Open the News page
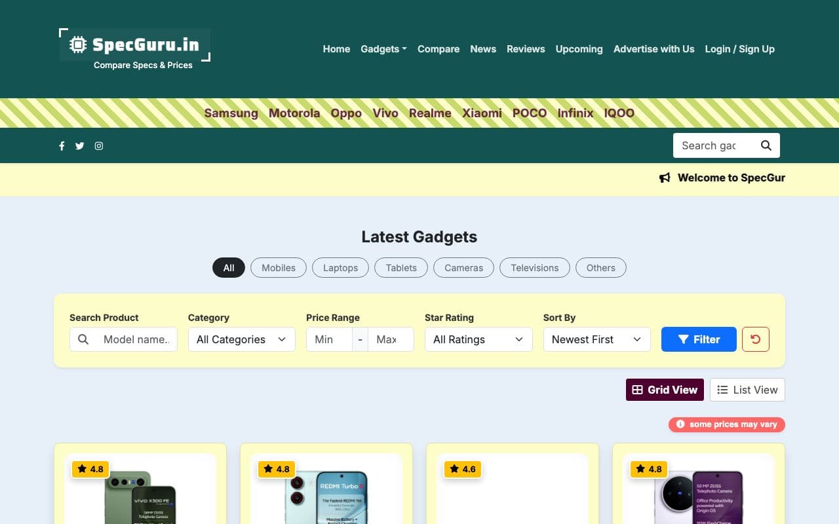 click(483, 49)
